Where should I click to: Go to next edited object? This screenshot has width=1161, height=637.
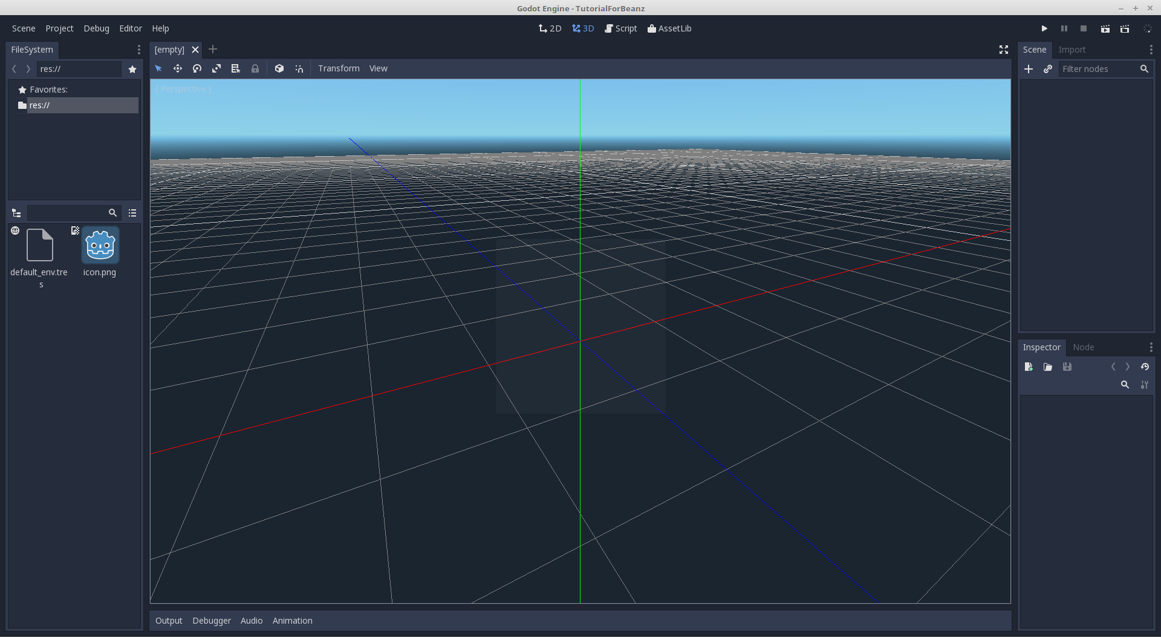(x=1127, y=367)
